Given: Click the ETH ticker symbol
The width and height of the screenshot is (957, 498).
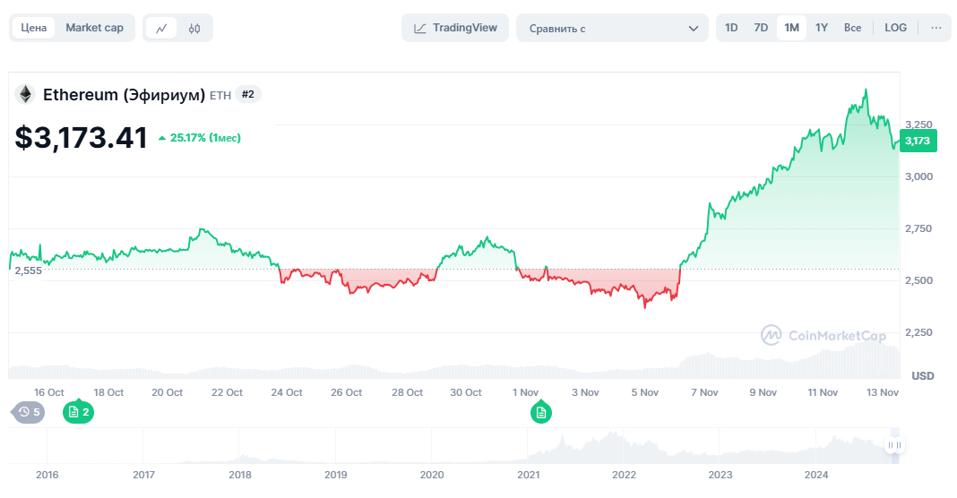Looking at the screenshot, I should [220, 96].
